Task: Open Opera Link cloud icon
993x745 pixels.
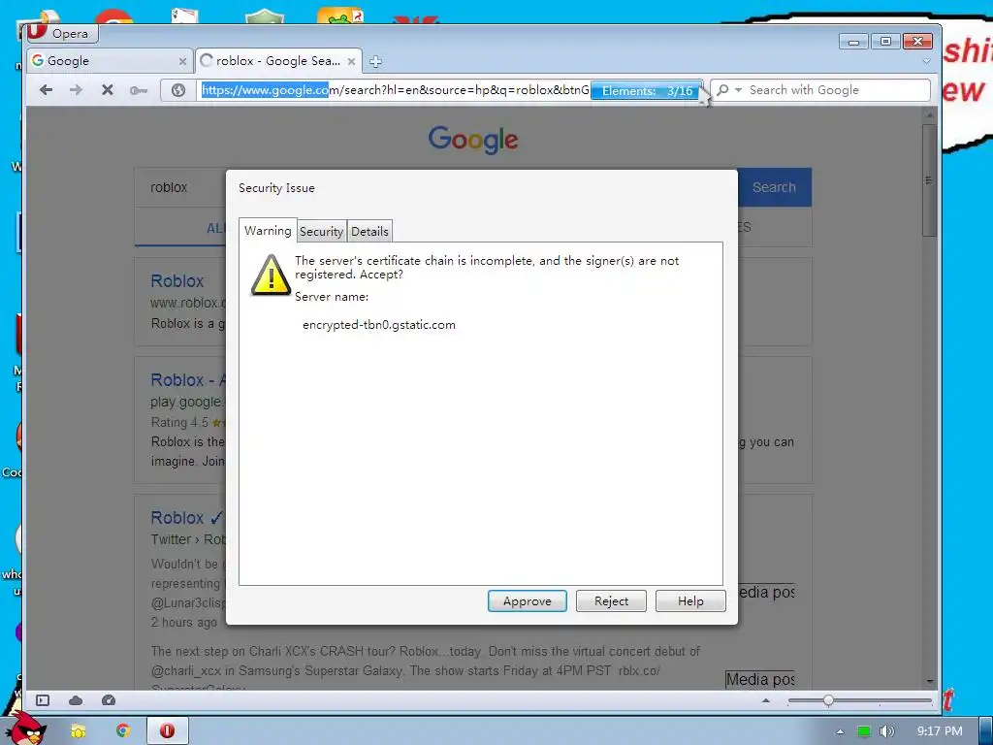Action: tap(76, 700)
